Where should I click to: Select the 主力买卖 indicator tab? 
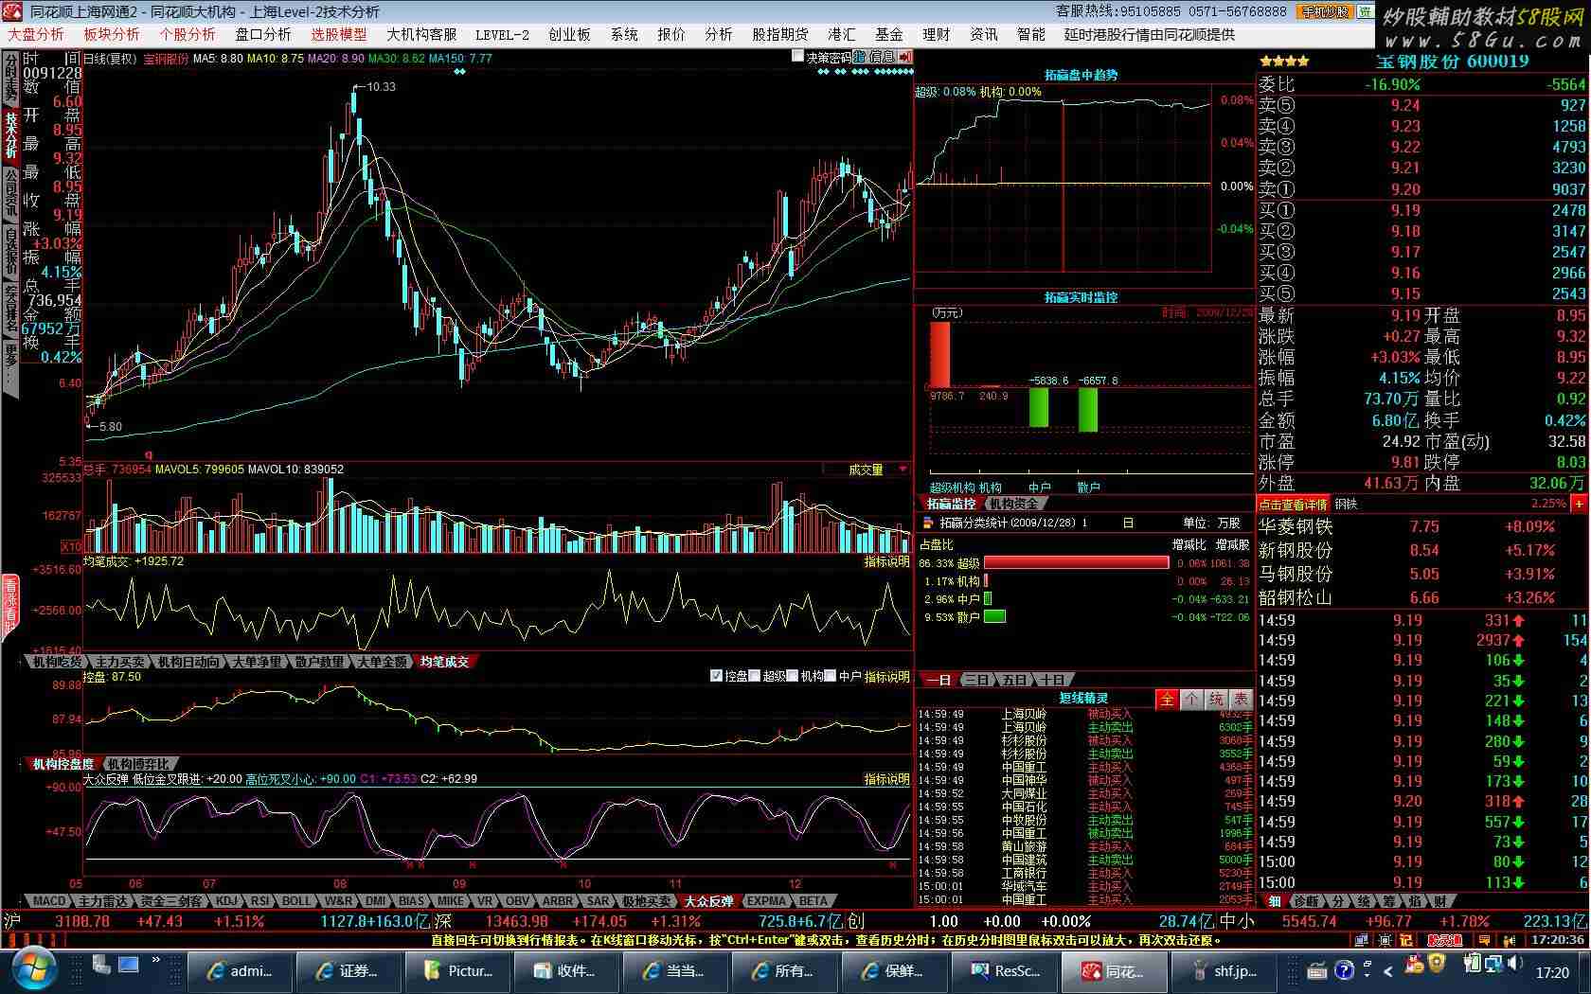[x=120, y=662]
